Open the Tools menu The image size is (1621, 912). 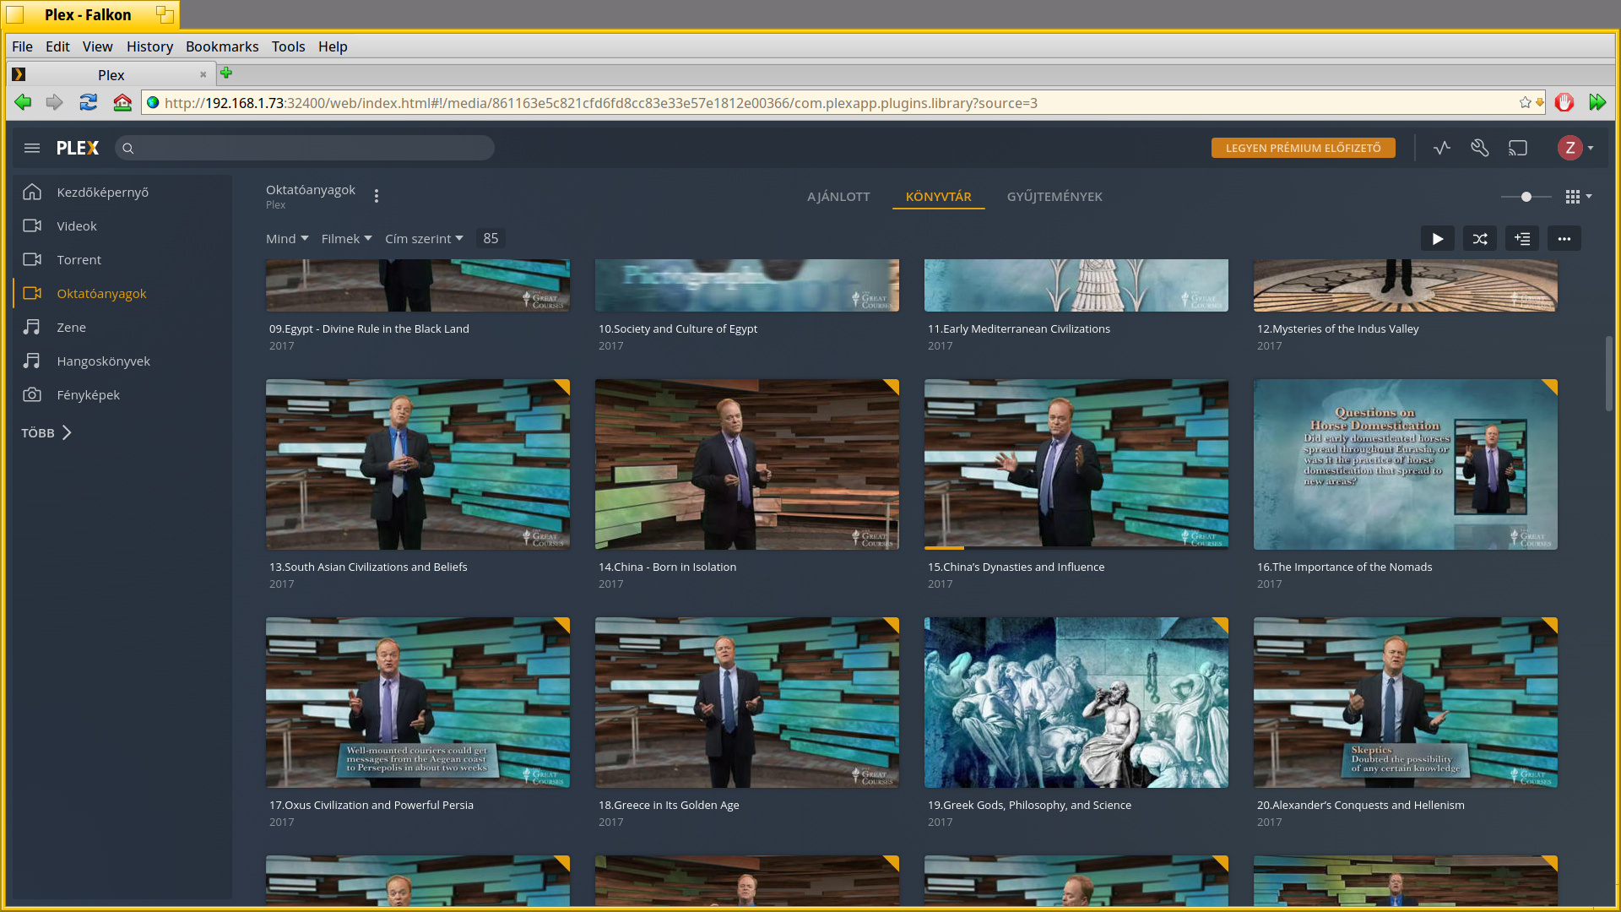(288, 46)
